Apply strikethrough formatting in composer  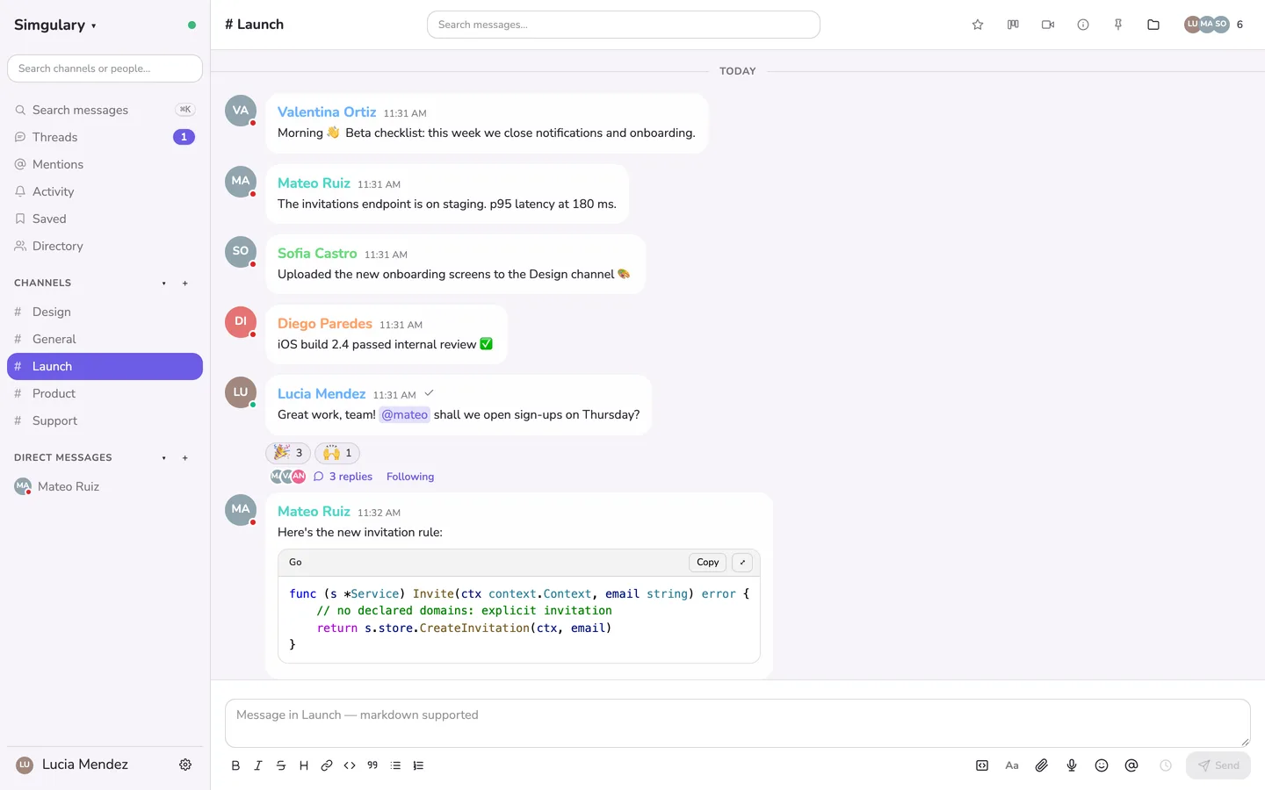[281, 765]
